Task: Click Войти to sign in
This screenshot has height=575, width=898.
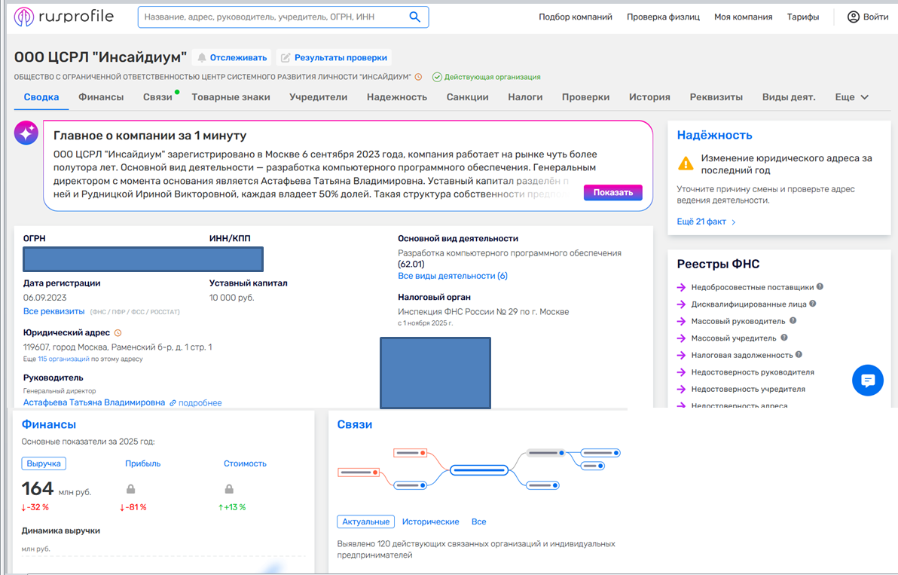Action: tap(875, 17)
